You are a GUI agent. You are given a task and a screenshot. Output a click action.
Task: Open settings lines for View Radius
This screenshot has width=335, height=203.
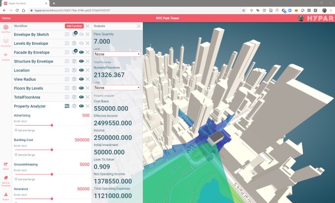(x=67, y=79)
